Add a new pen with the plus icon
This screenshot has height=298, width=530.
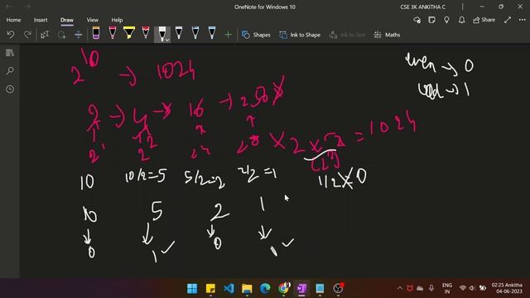pos(229,35)
